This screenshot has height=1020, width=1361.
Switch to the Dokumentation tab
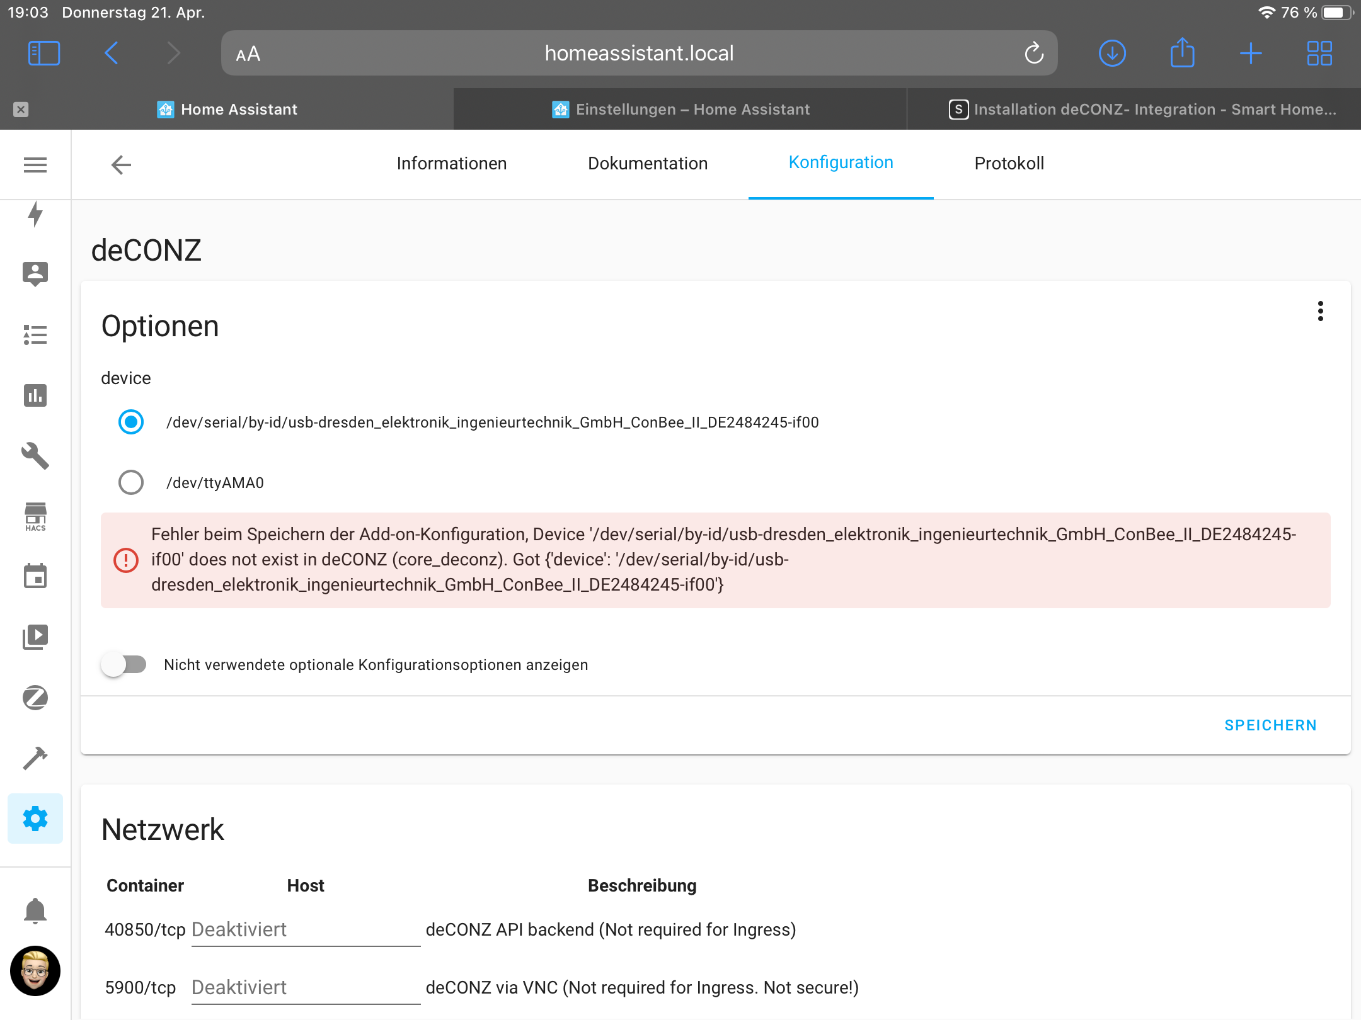tap(647, 164)
